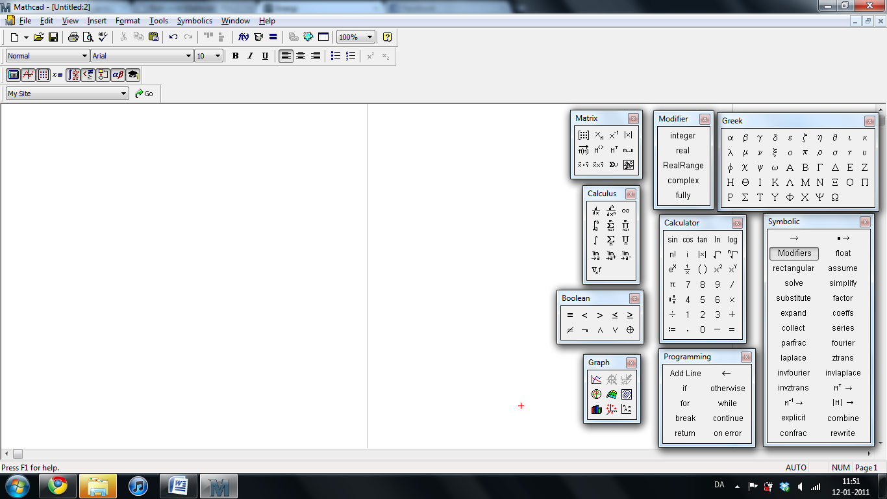The width and height of the screenshot is (887, 499).
Task: Open the Insert menu
Action: (97, 21)
